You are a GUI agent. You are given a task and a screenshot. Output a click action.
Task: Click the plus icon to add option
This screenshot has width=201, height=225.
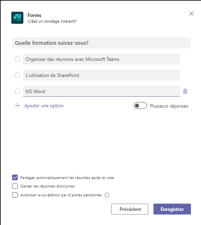point(17,106)
